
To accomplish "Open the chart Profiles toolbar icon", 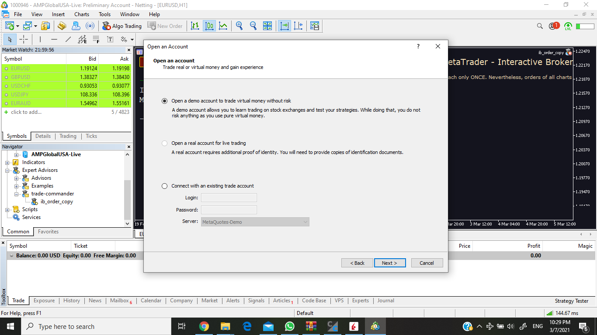I will (28, 26).
